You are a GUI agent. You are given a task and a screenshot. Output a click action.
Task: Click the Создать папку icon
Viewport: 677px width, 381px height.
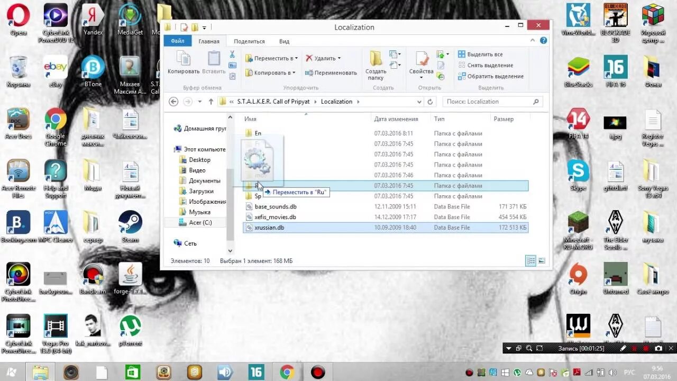pyautogui.click(x=376, y=66)
